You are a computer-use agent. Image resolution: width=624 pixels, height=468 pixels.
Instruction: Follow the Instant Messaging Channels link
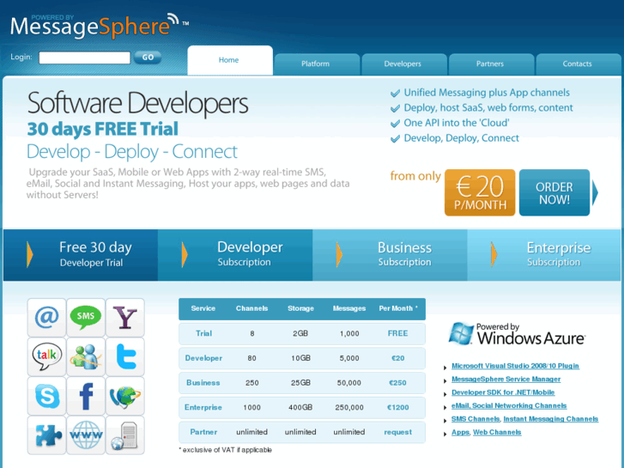coord(551,419)
